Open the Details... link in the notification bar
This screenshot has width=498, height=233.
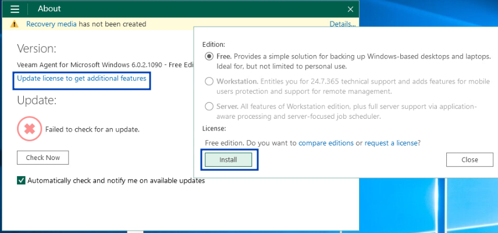click(x=342, y=24)
